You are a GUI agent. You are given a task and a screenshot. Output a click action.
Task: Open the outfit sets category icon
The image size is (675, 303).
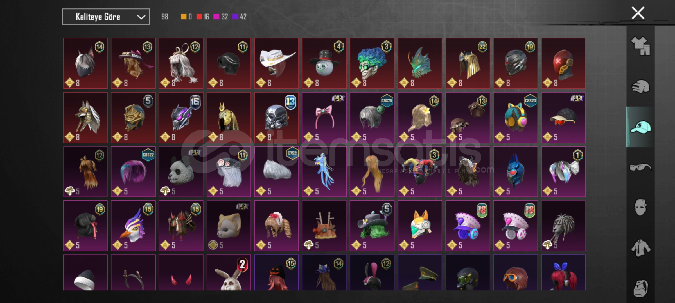point(640,46)
